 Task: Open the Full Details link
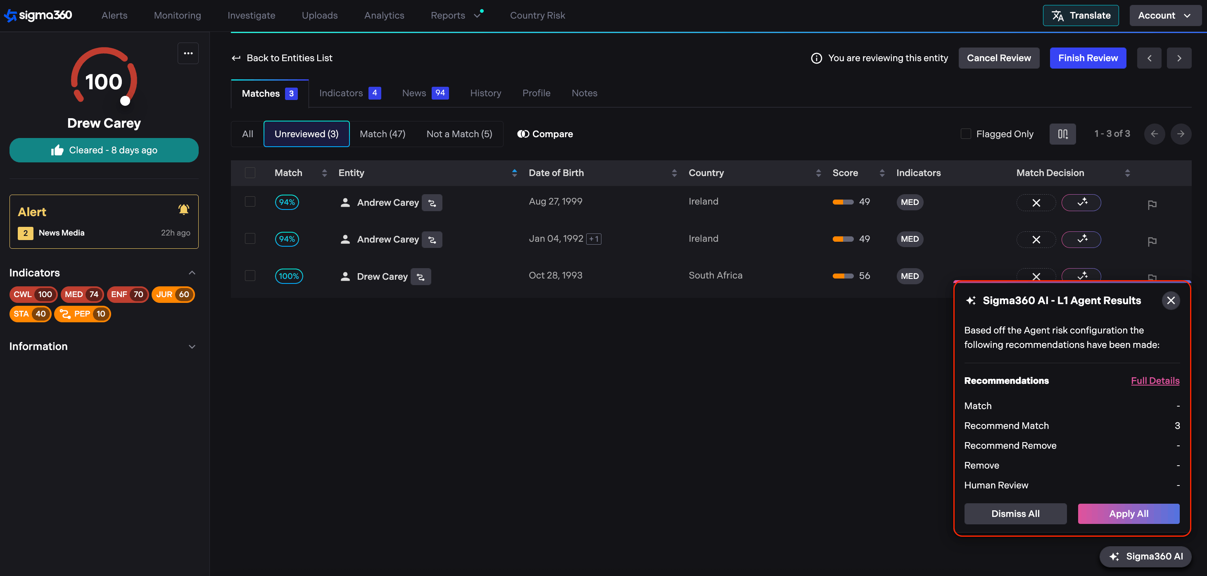click(x=1155, y=381)
